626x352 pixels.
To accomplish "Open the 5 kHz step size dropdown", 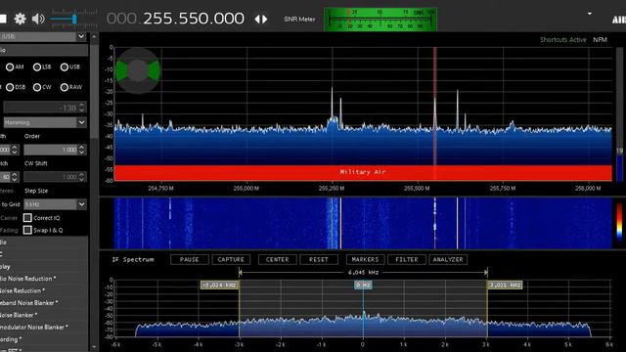I will coord(55,204).
